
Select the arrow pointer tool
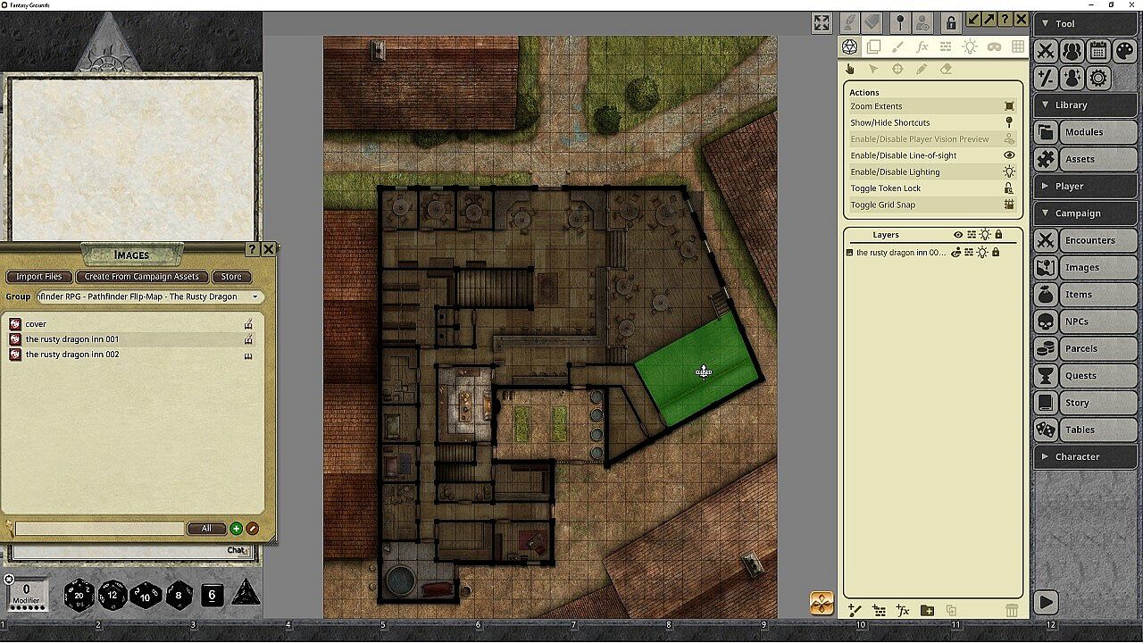pyautogui.click(x=873, y=69)
